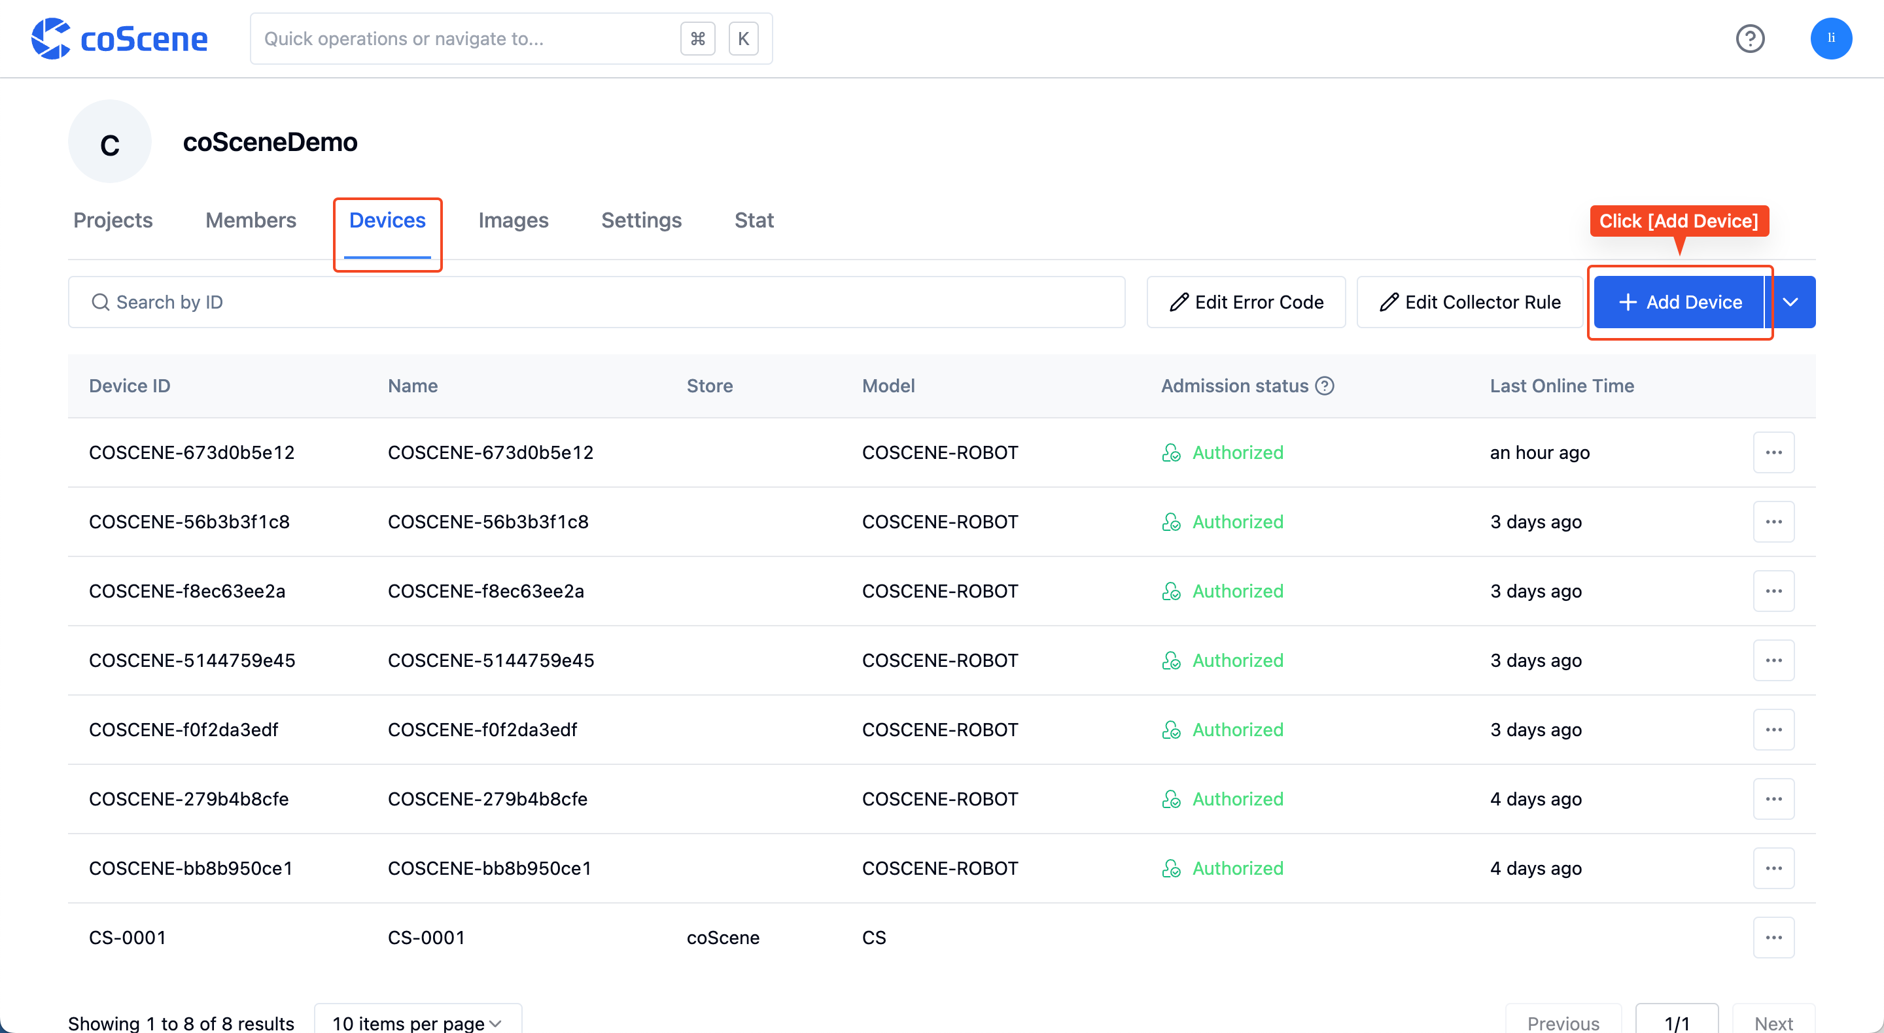Open more options for COSCENE-56b3b3f1c8
The width and height of the screenshot is (1884, 1033).
click(x=1773, y=522)
